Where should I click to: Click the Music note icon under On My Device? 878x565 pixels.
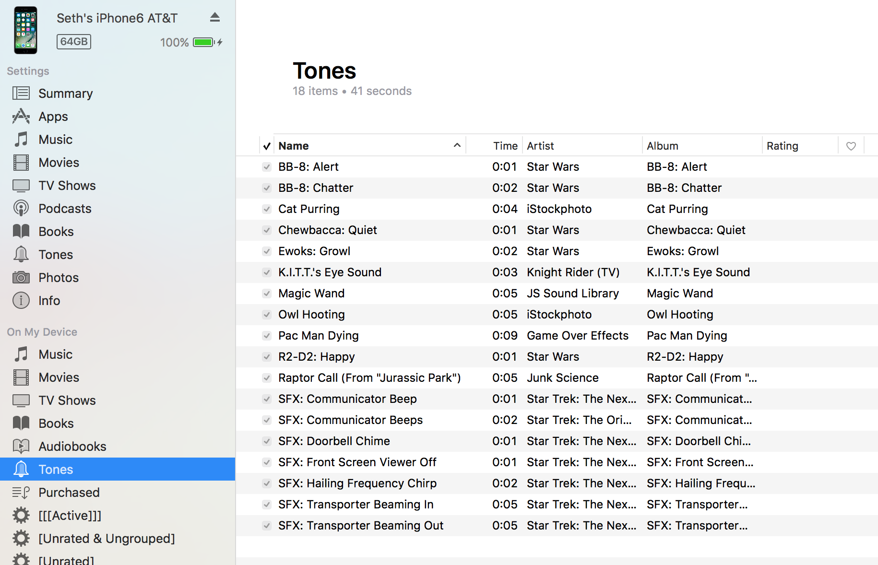[21, 354]
